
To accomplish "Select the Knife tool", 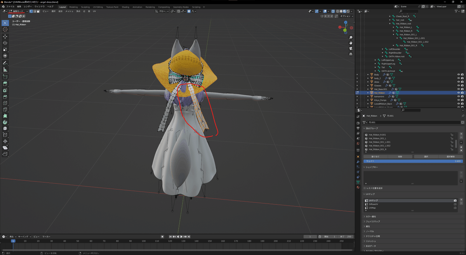I will [5, 110].
